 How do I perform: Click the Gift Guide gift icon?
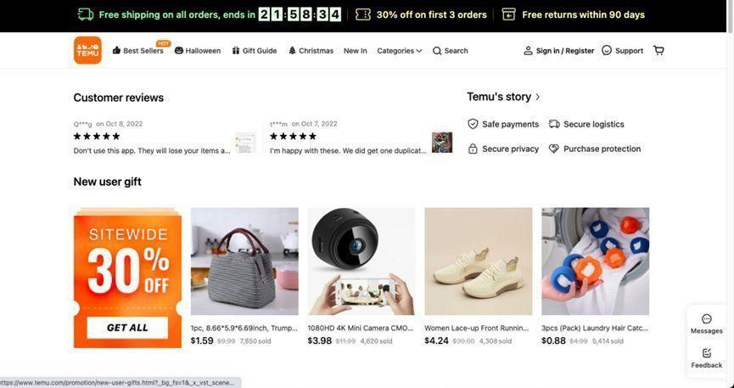coord(236,51)
